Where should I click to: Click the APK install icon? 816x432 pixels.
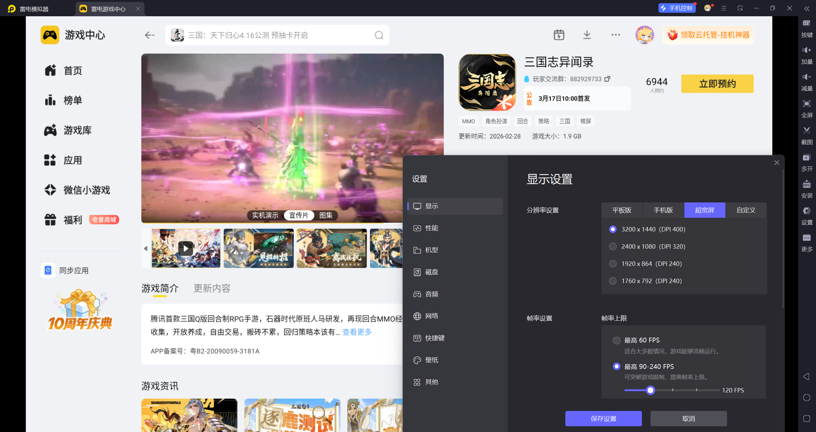tap(806, 184)
